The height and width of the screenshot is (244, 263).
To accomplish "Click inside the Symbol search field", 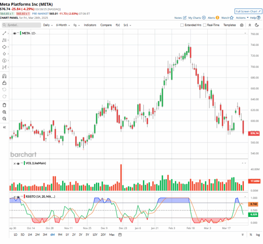I will point(22,25).
